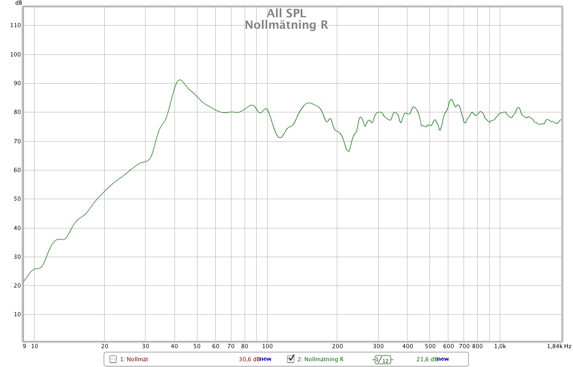Image resolution: width=573 pixels, height=367 pixels.
Task: Click the 30,6 dB readout value
Action: point(249,359)
